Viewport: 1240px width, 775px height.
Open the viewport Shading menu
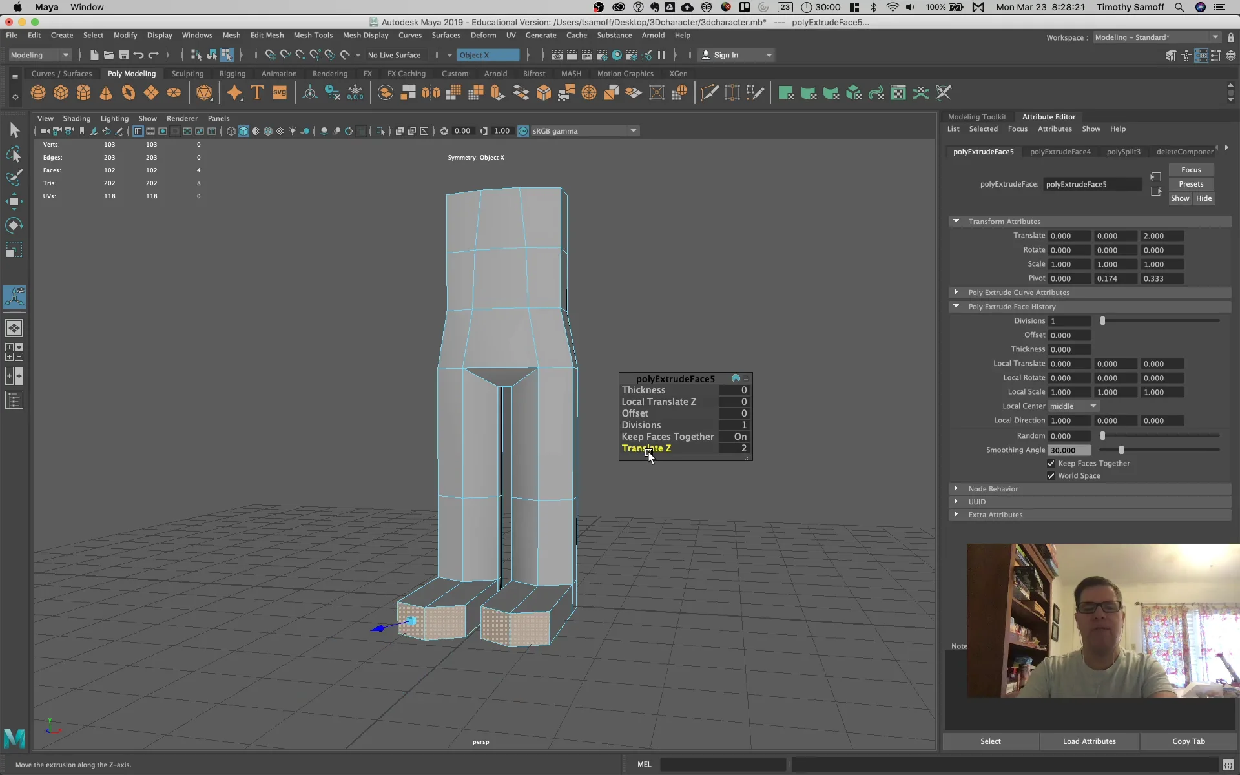(76, 118)
